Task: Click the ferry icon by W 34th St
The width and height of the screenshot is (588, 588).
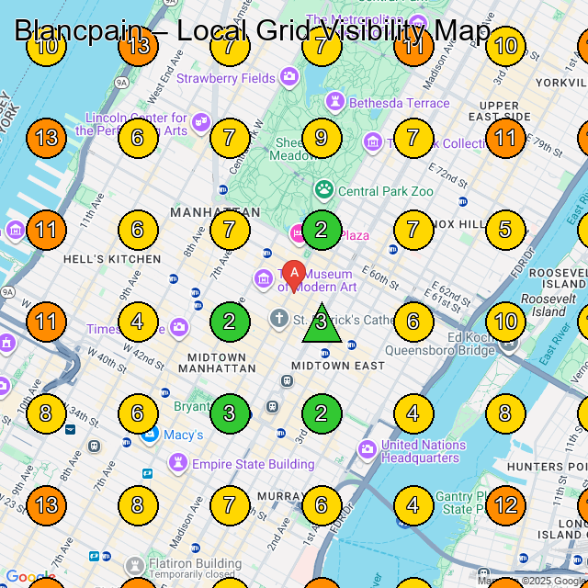Action: [x=70, y=429]
